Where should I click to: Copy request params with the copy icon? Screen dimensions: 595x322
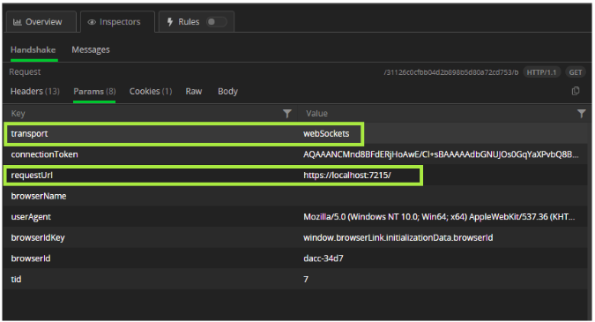tap(576, 91)
